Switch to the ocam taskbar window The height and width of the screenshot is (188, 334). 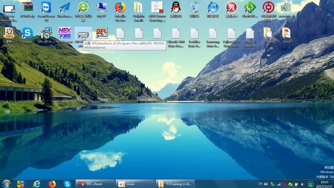(135, 184)
